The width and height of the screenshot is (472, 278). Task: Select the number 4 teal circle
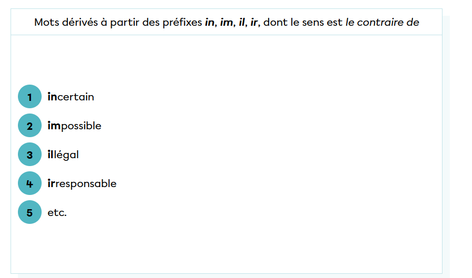point(29,183)
